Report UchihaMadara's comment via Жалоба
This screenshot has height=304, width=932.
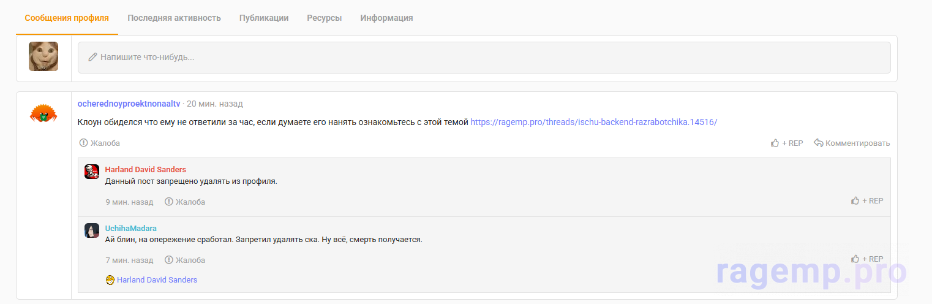click(185, 260)
